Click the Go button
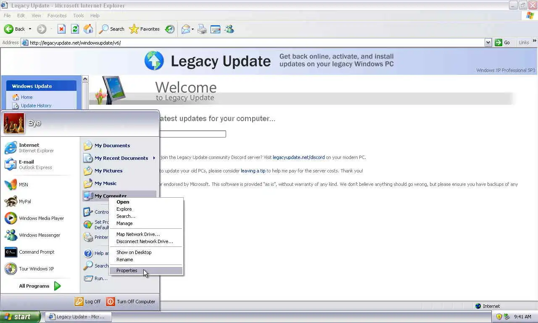The image size is (538, 323). (503, 42)
